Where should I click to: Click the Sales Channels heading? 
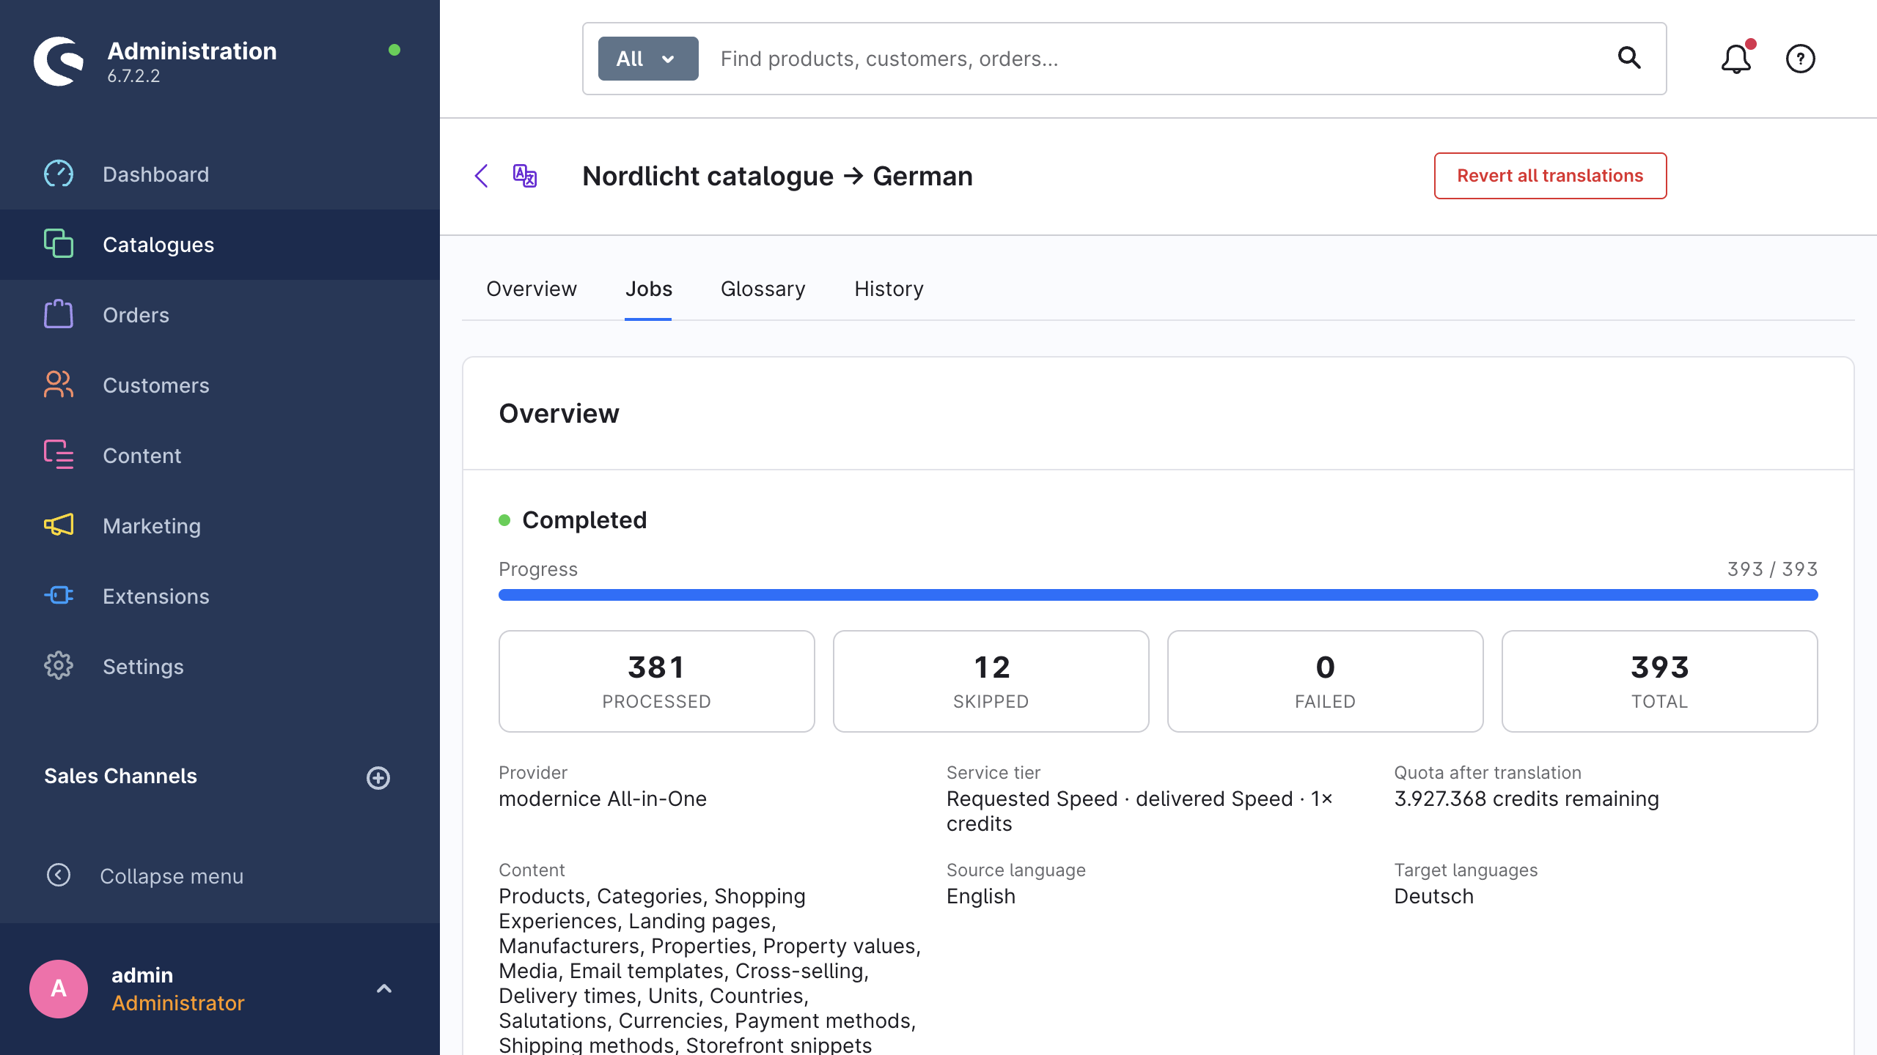(x=120, y=776)
